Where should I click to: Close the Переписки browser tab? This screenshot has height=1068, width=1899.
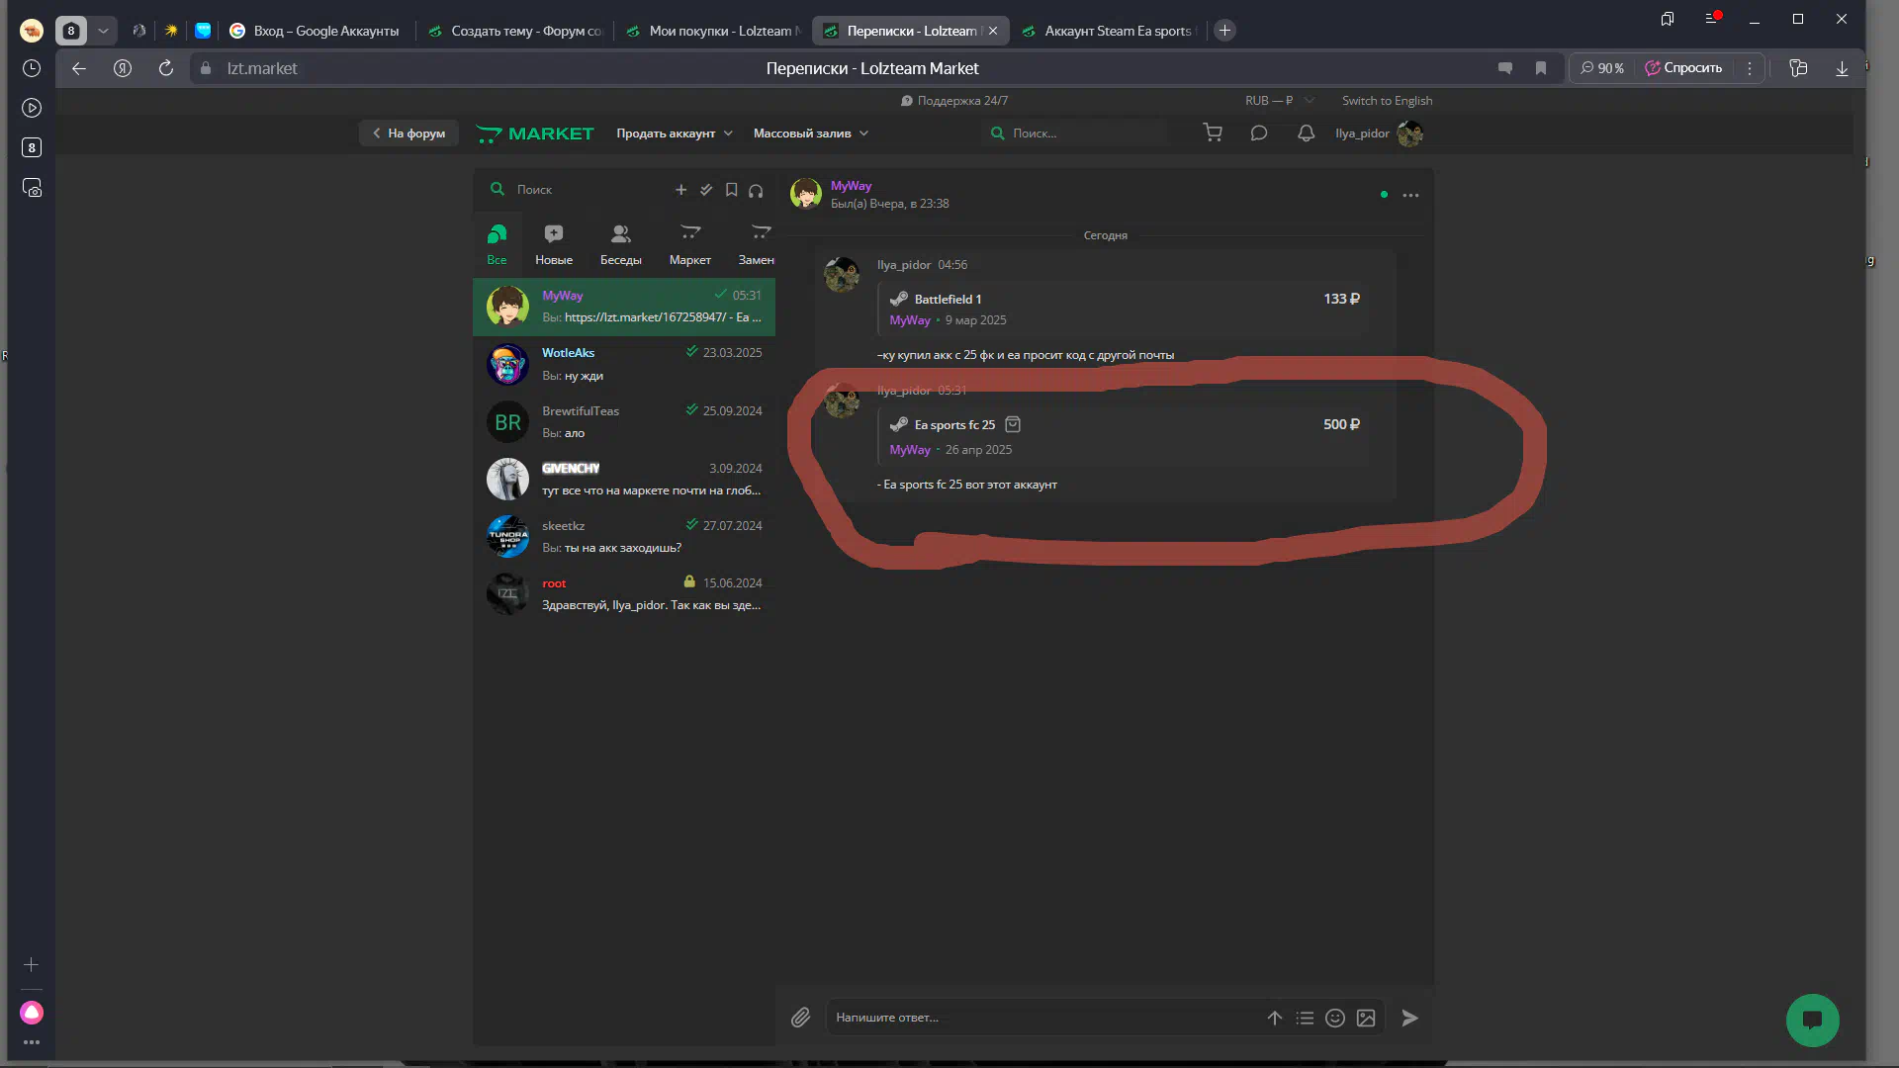click(993, 31)
